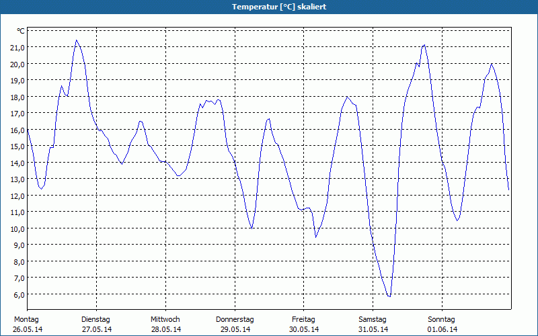Select the Mittwoch 28.05.14 axis label
The height and width of the screenshot is (336, 538).
165,325
